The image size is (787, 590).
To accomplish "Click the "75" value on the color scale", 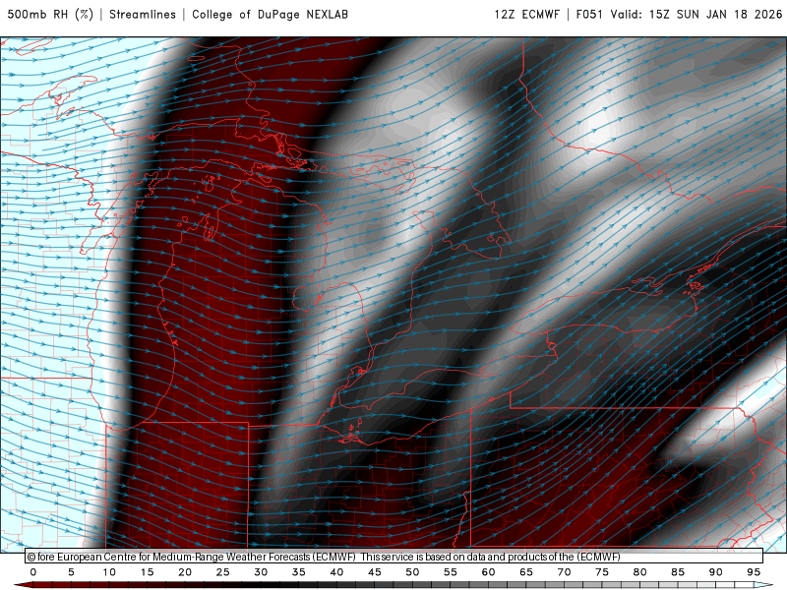I will 602,572.
